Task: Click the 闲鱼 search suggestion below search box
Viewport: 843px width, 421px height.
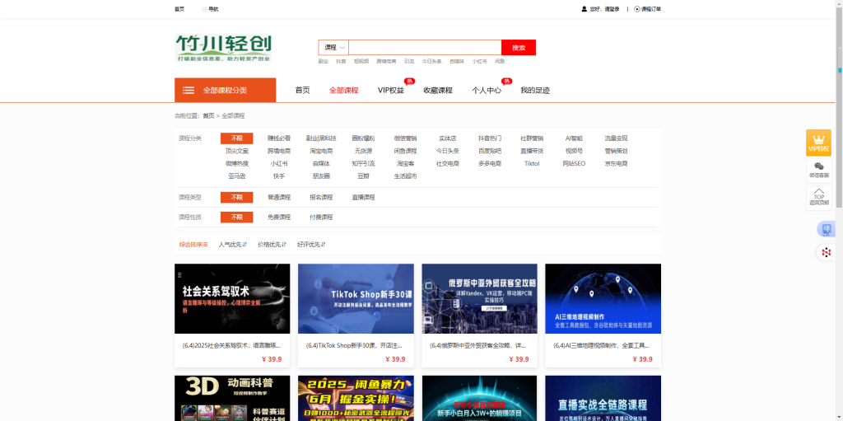Action: pyautogui.click(x=500, y=61)
